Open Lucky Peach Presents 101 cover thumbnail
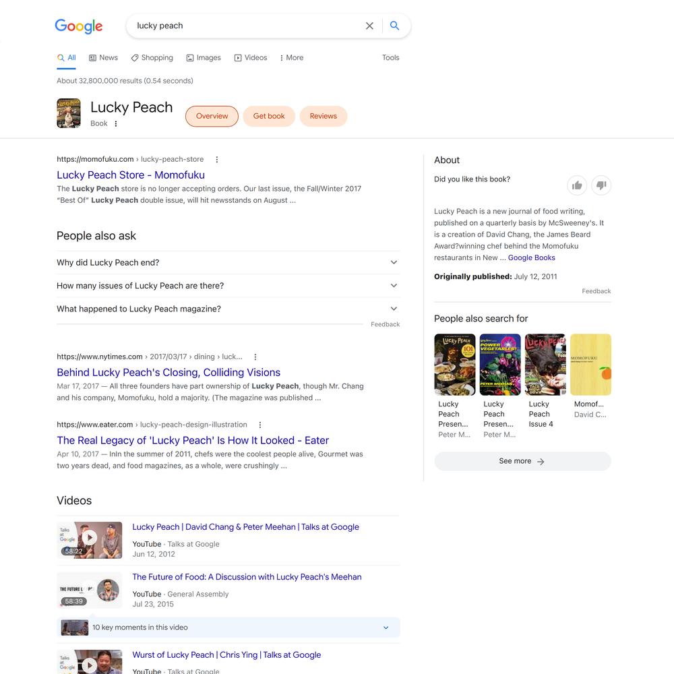674x674 pixels. [x=455, y=365]
